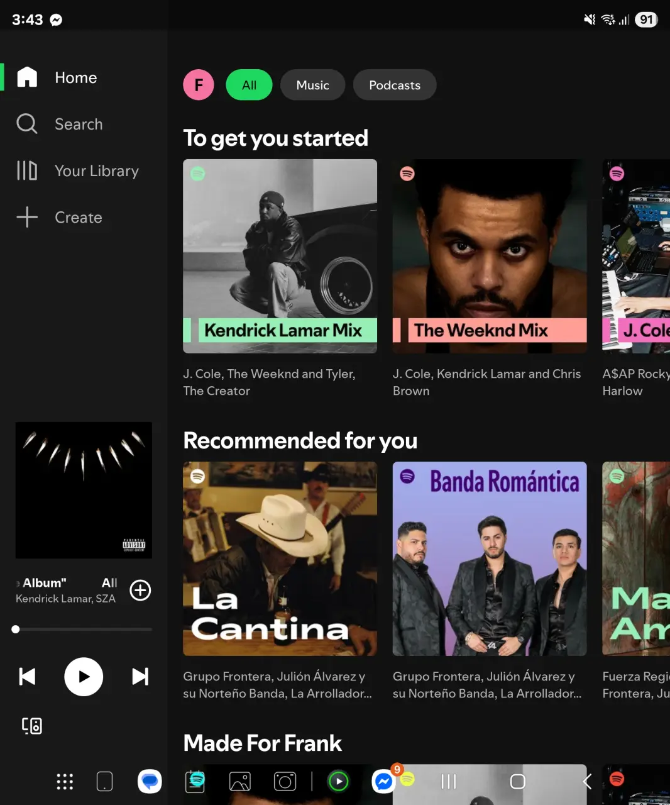Select the Podcasts filter chip
This screenshot has width=670, height=805.
click(395, 85)
